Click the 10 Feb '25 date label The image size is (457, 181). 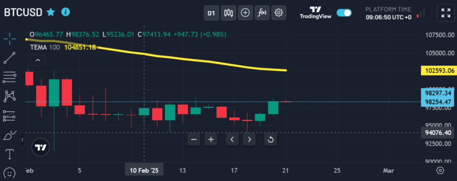tap(144, 170)
